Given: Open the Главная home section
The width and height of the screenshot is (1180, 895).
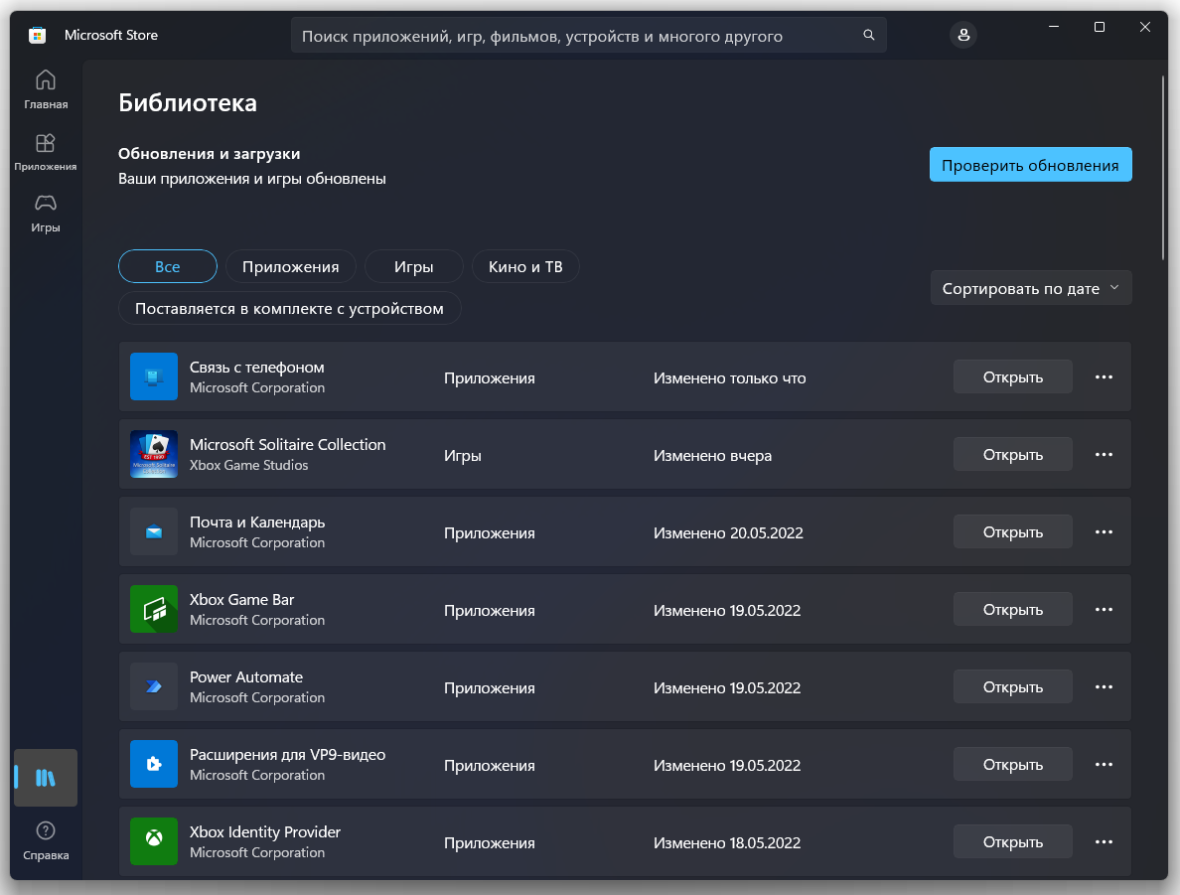Looking at the screenshot, I should [x=45, y=88].
